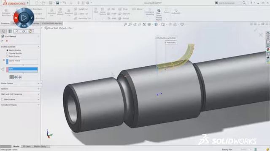
Task: Click the Lofted Cut command
Action: 81,14
